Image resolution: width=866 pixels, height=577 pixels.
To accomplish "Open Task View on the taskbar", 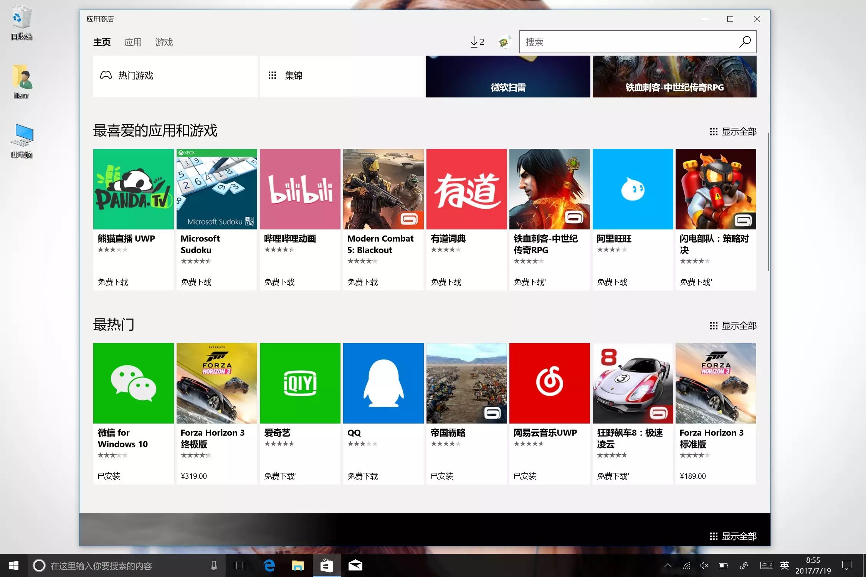I will 240,565.
